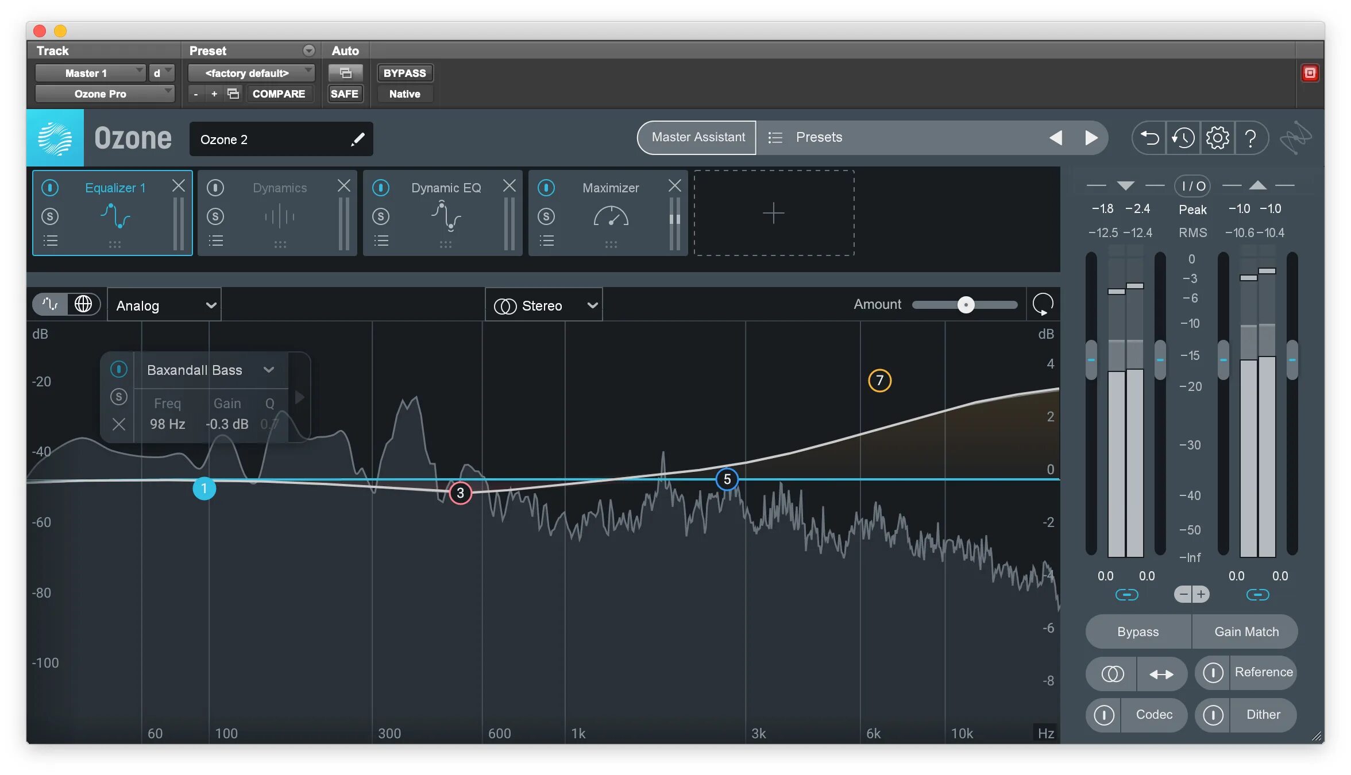The width and height of the screenshot is (1351, 775).
Task: Click the Gain Match button
Action: 1246,631
